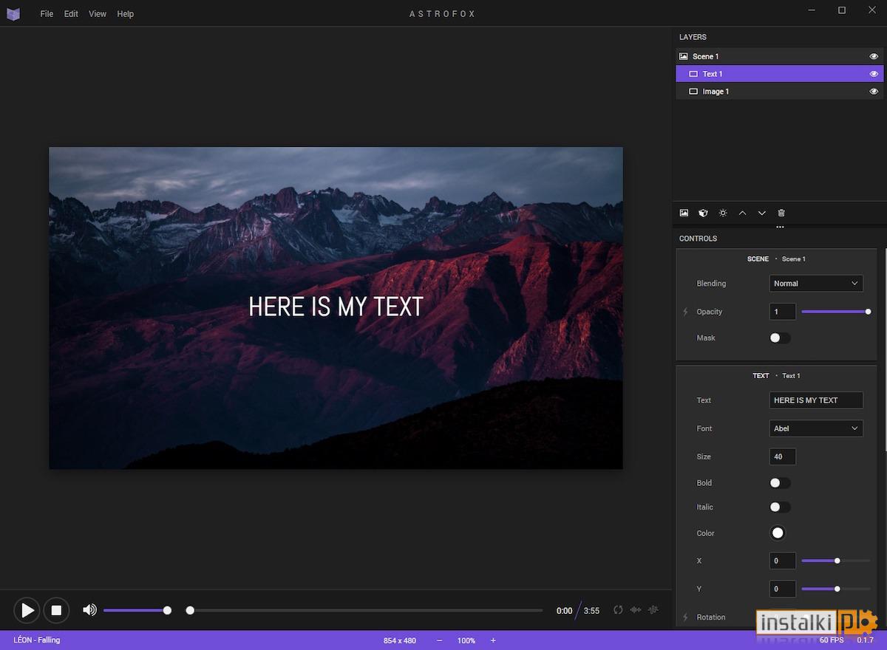Minimize the Astrofox window

click(x=810, y=10)
